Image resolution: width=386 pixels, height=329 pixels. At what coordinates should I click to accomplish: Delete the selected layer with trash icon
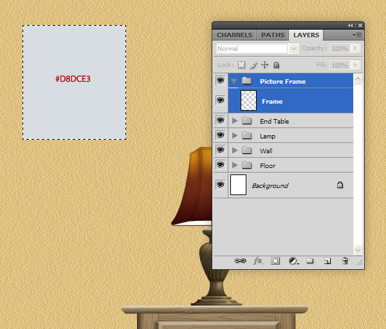(x=345, y=261)
